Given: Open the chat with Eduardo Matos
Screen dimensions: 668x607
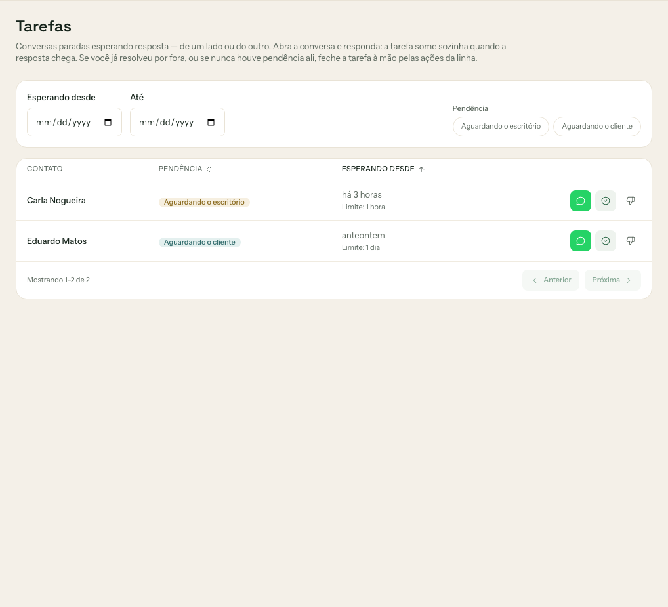Looking at the screenshot, I should 580,241.
